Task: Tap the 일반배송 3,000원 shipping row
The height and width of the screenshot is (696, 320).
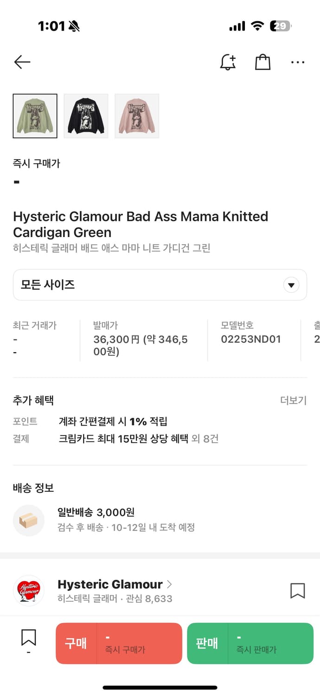Action: coord(96,512)
